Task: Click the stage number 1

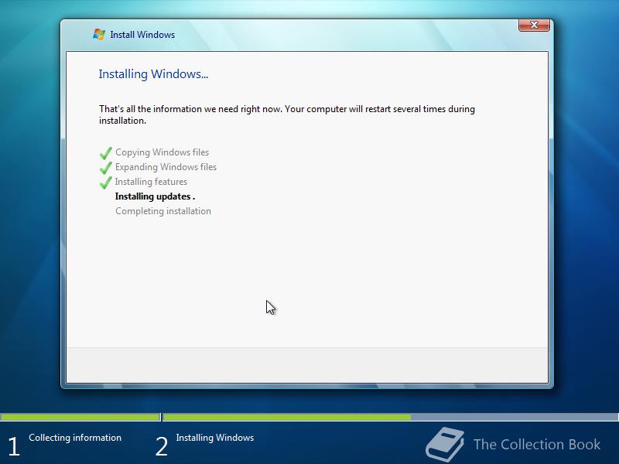Action: (x=14, y=447)
